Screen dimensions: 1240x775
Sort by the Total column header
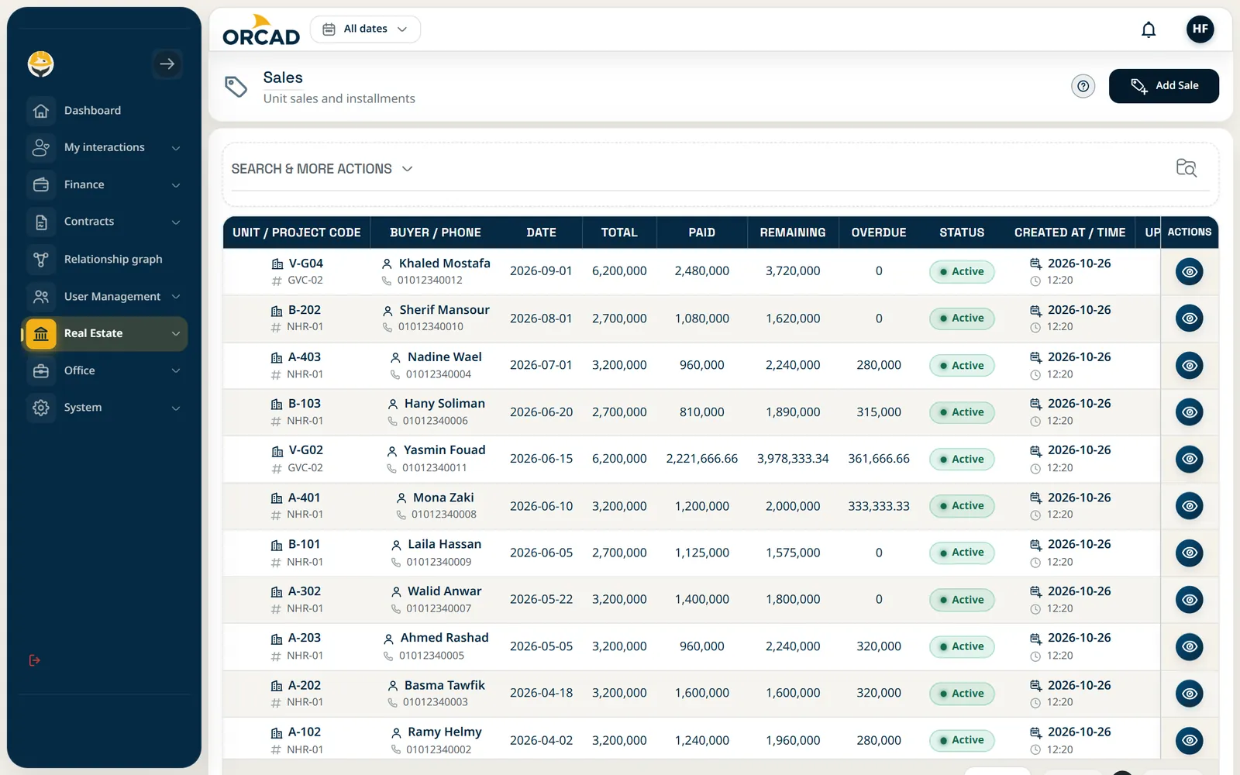(619, 232)
